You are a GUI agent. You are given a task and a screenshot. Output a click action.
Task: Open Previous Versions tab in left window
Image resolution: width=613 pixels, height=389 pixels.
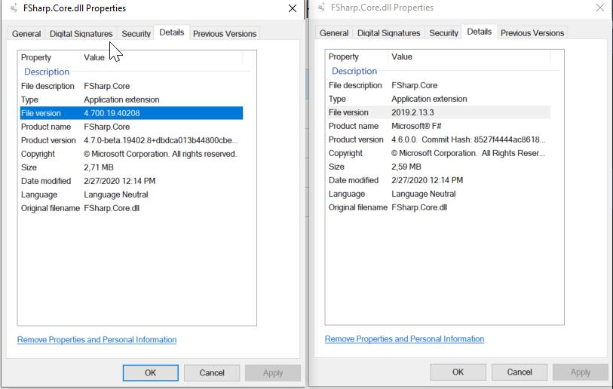click(225, 34)
